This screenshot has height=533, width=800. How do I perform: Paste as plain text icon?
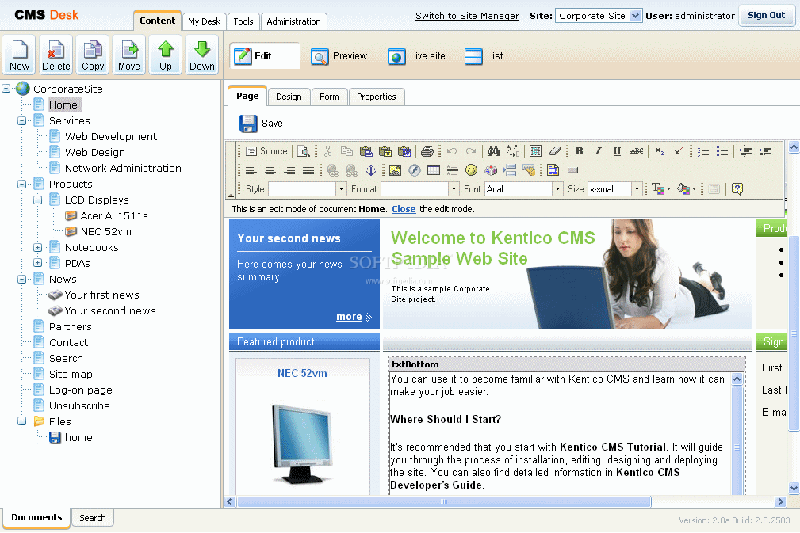[x=385, y=151]
